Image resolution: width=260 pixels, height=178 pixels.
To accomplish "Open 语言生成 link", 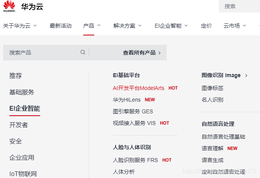I will tap(213, 160).
